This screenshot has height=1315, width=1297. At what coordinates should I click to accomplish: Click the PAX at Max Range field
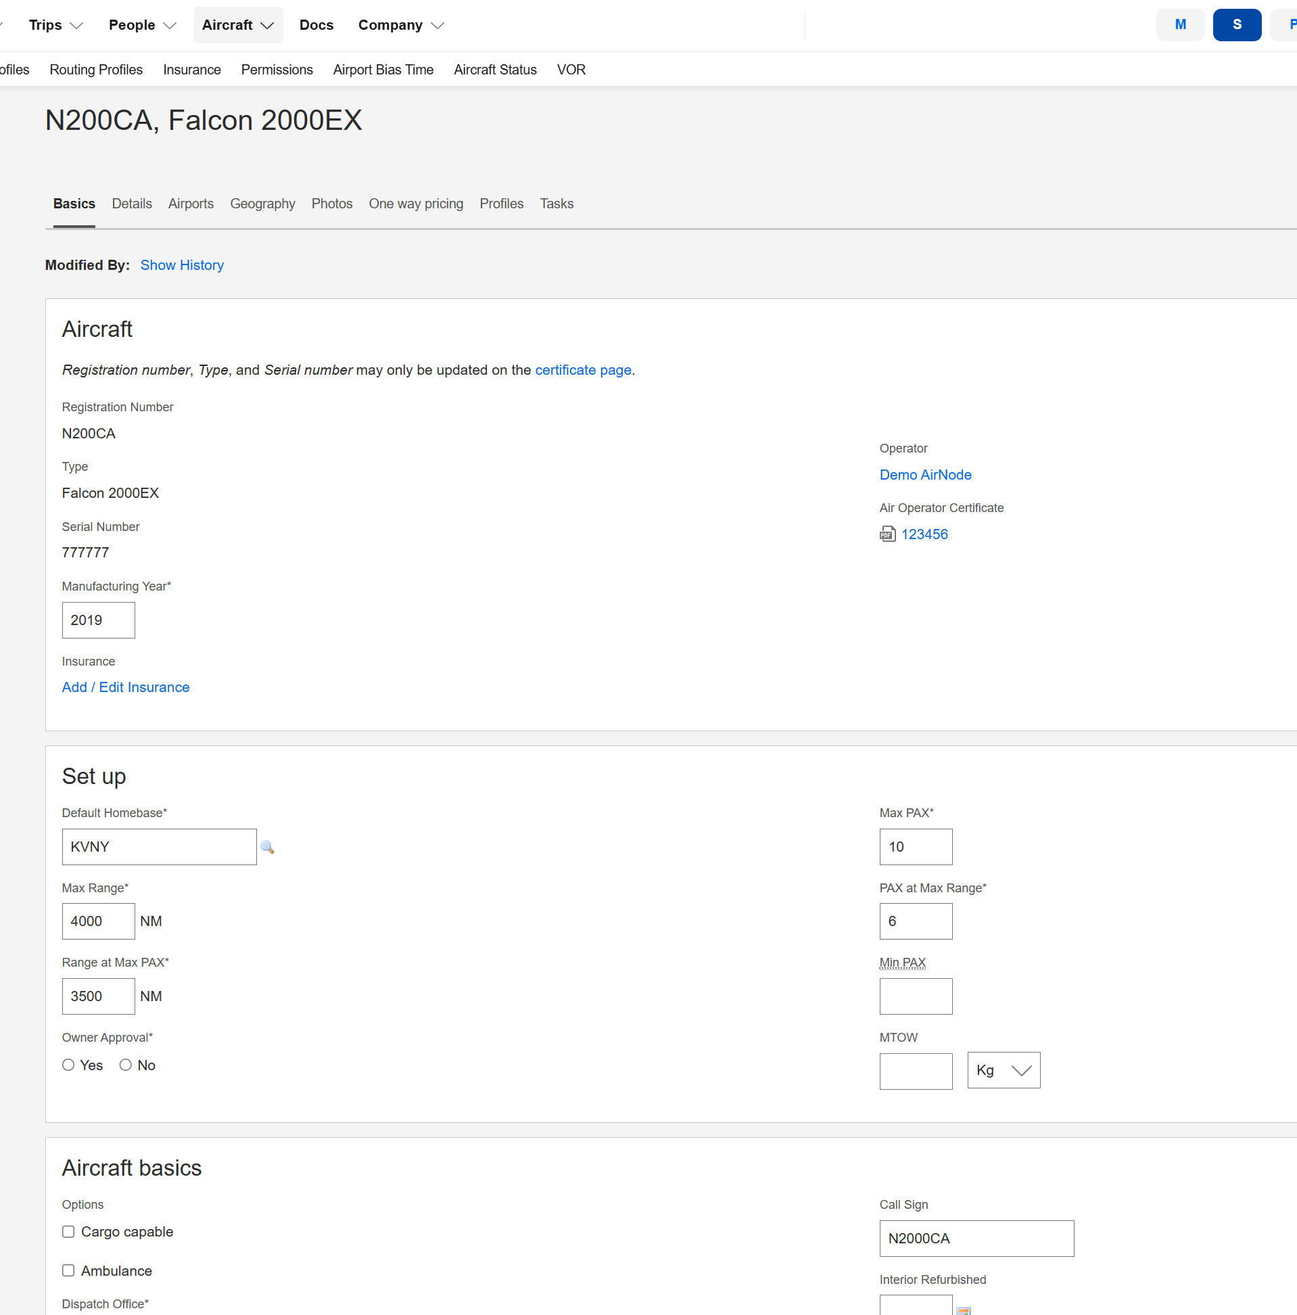(x=916, y=921)
